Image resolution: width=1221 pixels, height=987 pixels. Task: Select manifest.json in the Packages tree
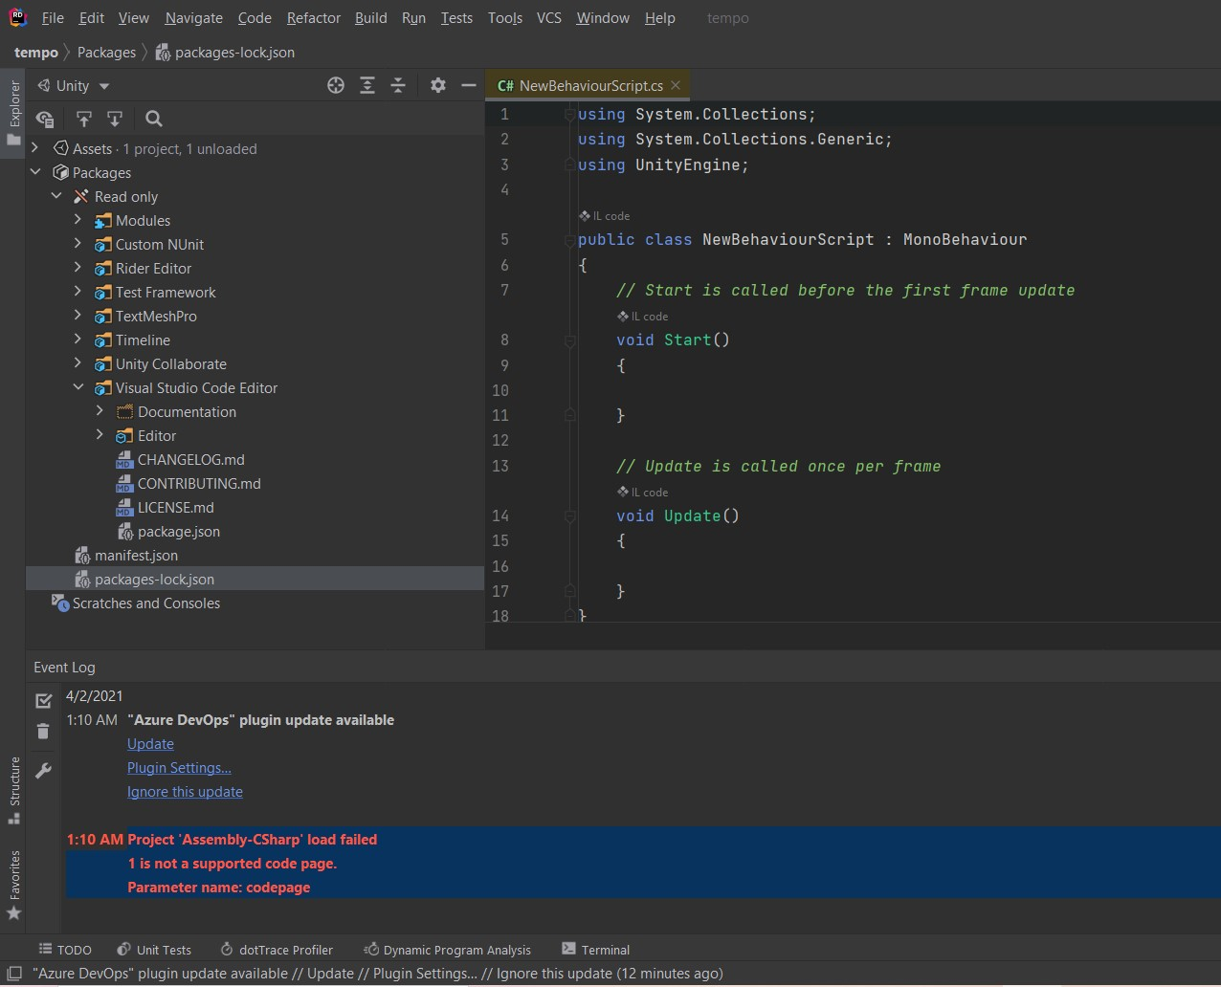point(136,556)
